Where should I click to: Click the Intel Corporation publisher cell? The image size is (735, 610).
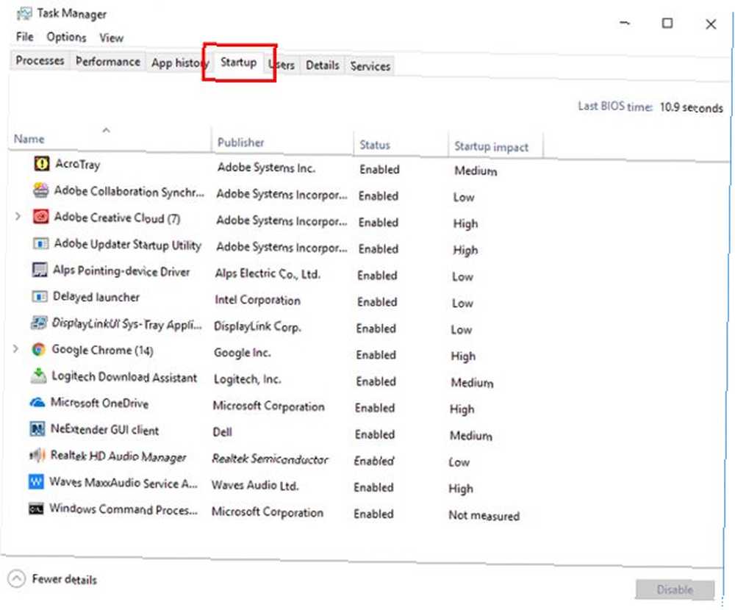(x=257, y=300)
